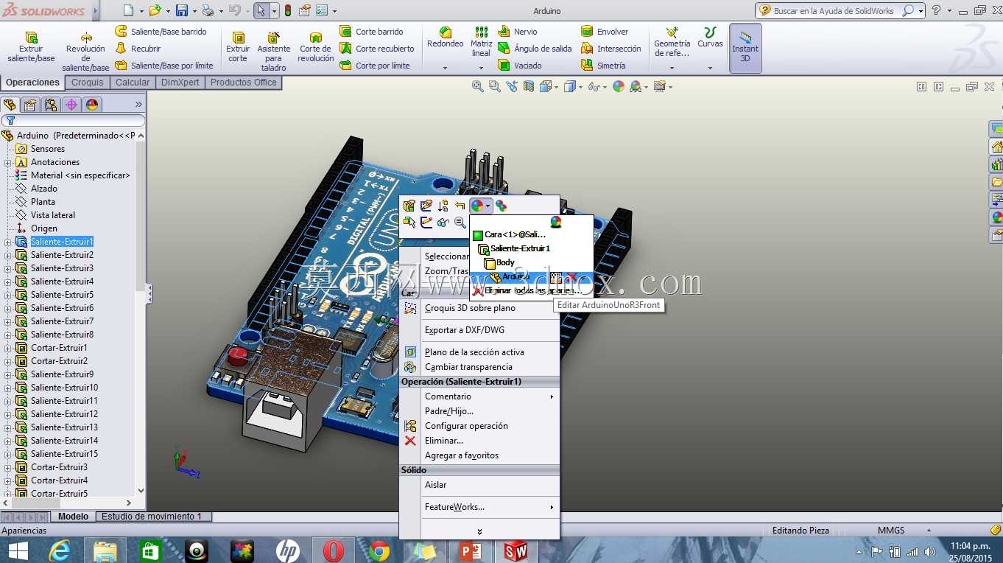Choose the Simetría mirror tool
Image resolution: width=1003 pixels, height=563 pixels.
point(603,66)
